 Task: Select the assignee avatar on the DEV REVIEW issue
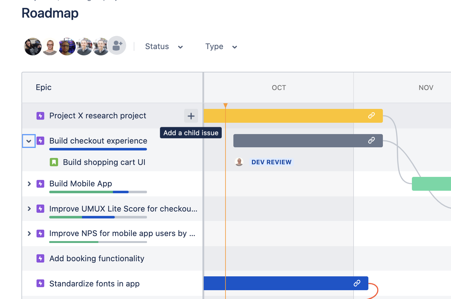pos(239,162)
